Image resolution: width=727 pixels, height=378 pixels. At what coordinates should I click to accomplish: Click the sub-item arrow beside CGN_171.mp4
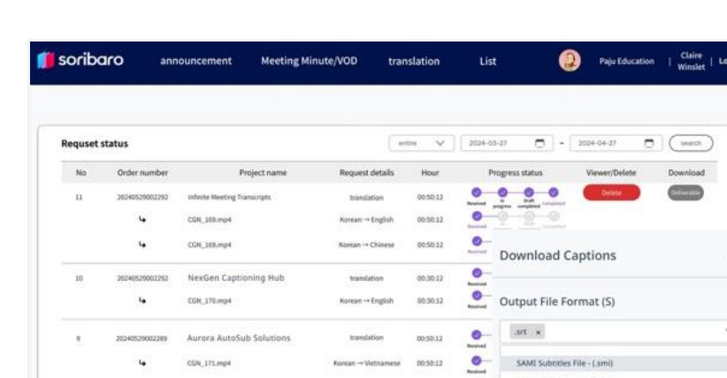point(142,363)
